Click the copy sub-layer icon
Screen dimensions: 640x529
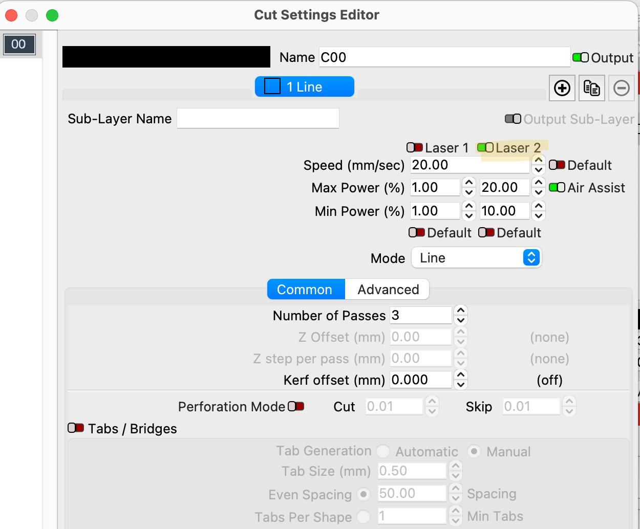pos(591,88)
